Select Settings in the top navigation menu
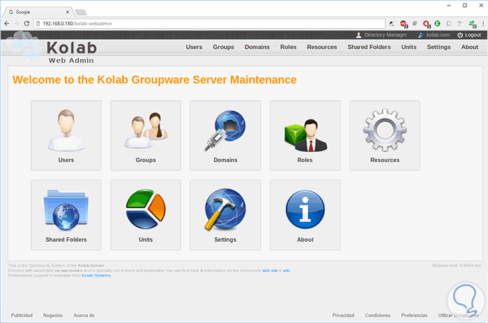The height and width of the screenshot is (323, 488). 439,47
